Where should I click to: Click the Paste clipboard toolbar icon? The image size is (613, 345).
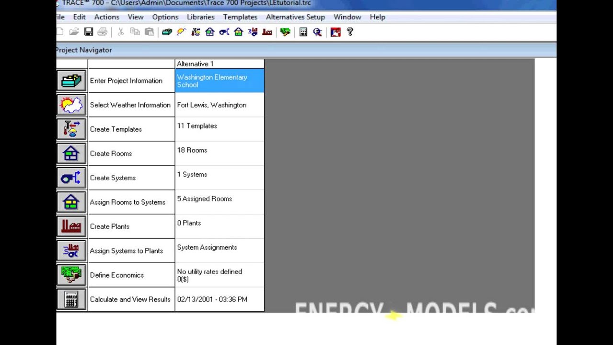click(x=149, y=32)
